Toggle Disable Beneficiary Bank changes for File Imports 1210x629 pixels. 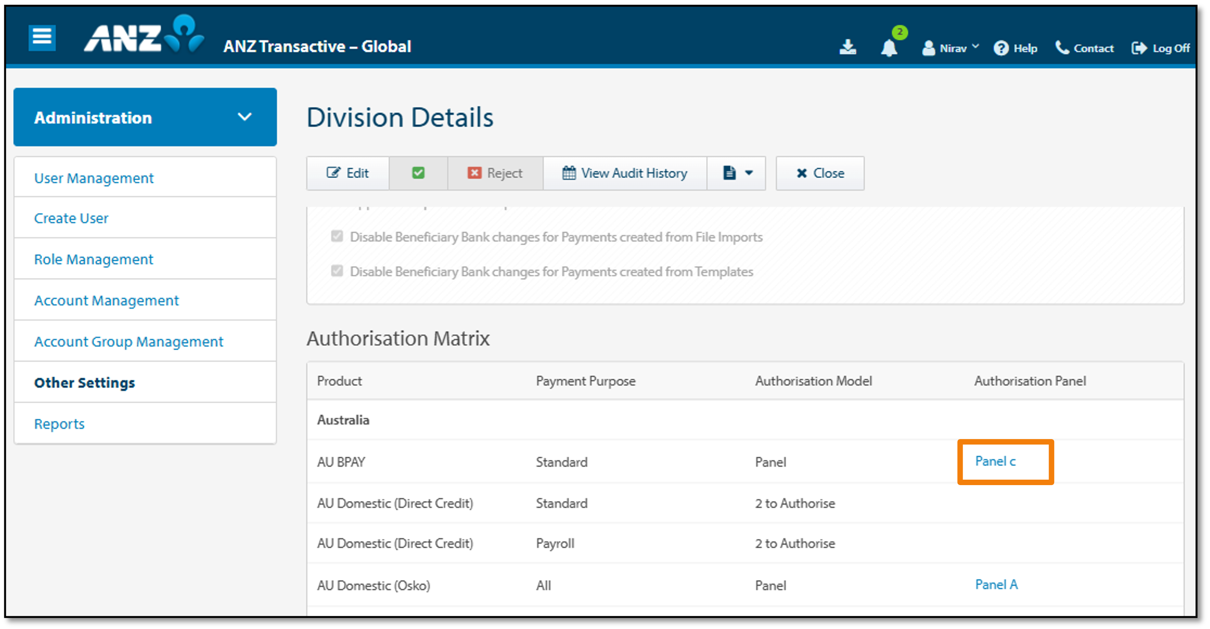click(x=337, y=237)
